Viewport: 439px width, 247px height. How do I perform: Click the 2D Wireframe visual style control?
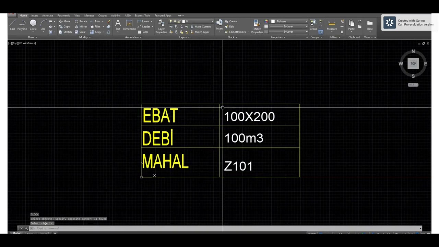(x=27, y=43)
